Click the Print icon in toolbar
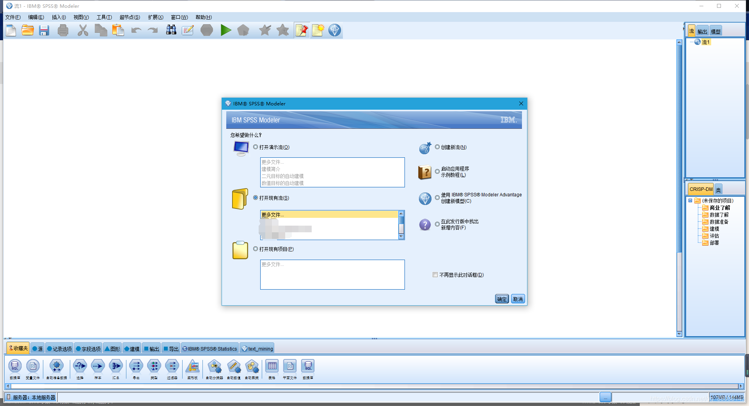The width and height of the screenshot is (749, 406). [63, 30]
